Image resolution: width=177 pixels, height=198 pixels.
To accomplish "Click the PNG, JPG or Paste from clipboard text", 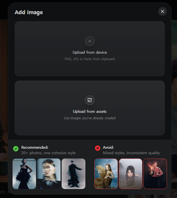I will coord(90,59).
